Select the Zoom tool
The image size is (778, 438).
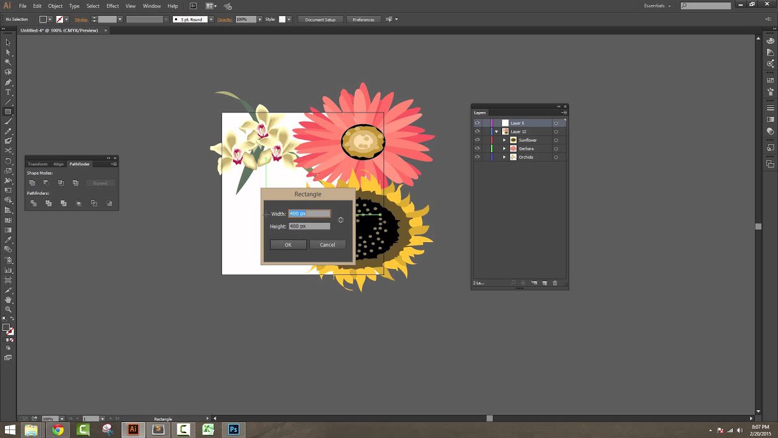click(8, 309)
